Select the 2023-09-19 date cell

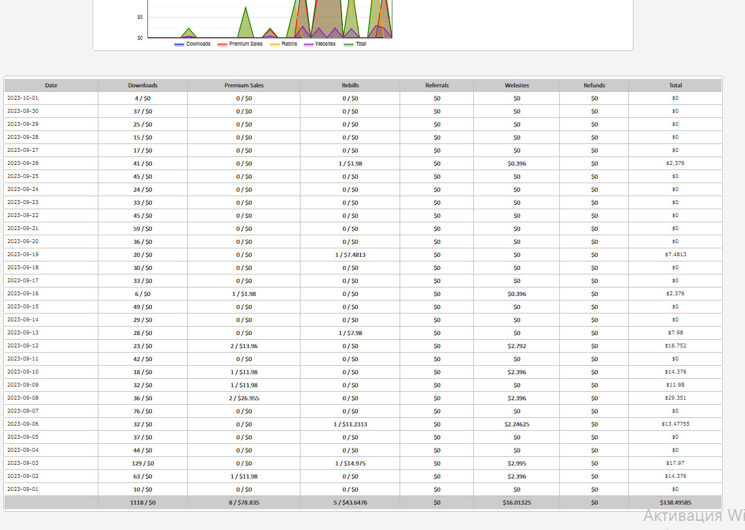coord(51,255)
